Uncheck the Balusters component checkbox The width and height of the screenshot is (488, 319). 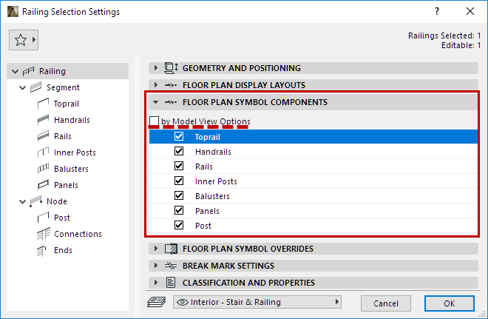[x=179, y=196]
